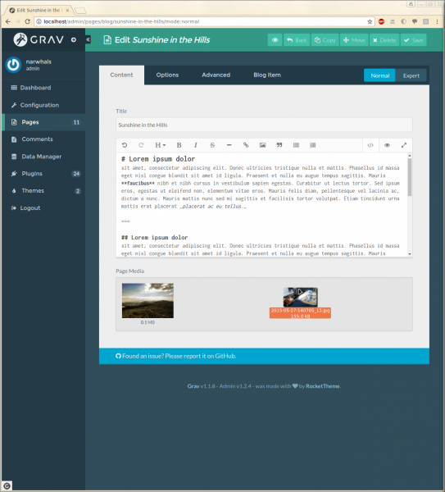445x492 pixels.
Task: Insert a link using the chain icon
Action: pyautogui.click(x=246, y=145)
